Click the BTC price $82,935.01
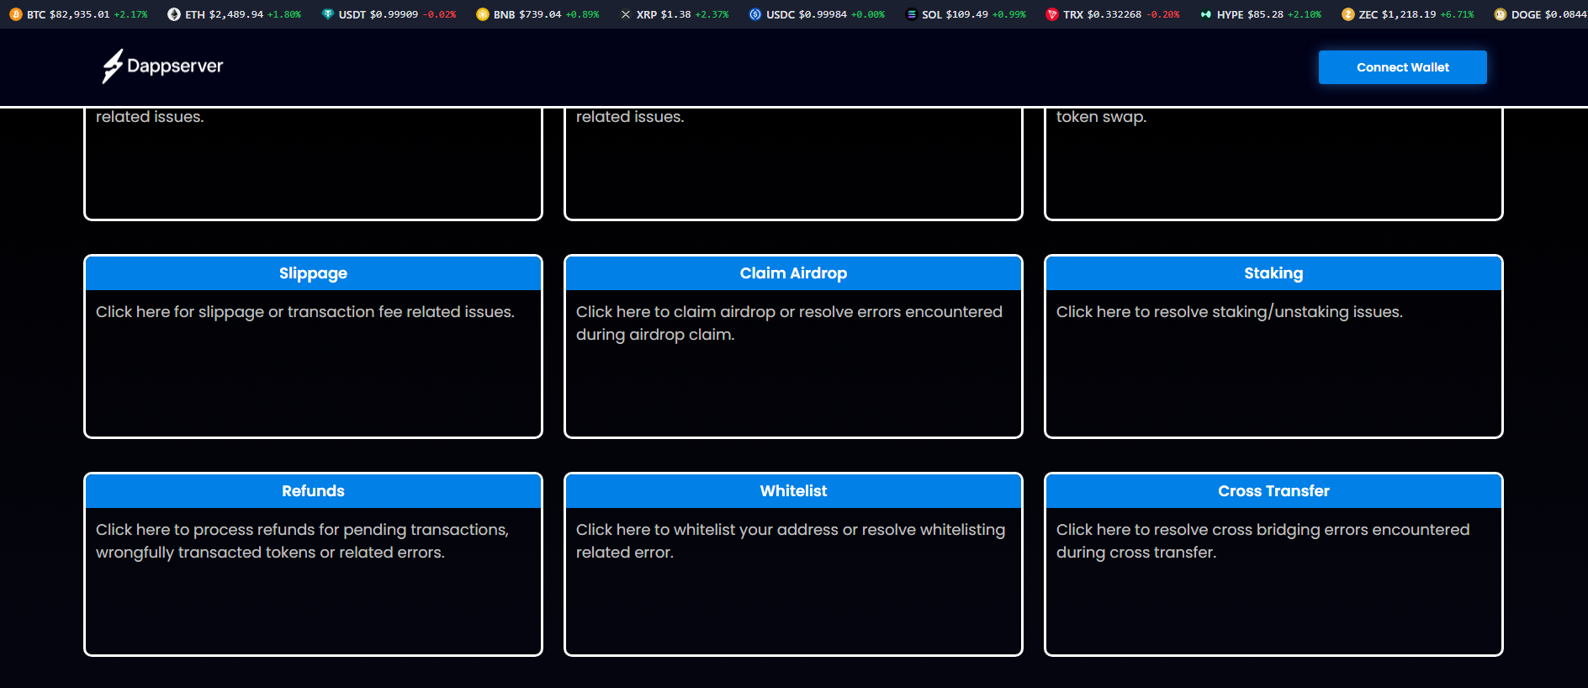This screenshot has height=688, width=1588. [80, 14]
